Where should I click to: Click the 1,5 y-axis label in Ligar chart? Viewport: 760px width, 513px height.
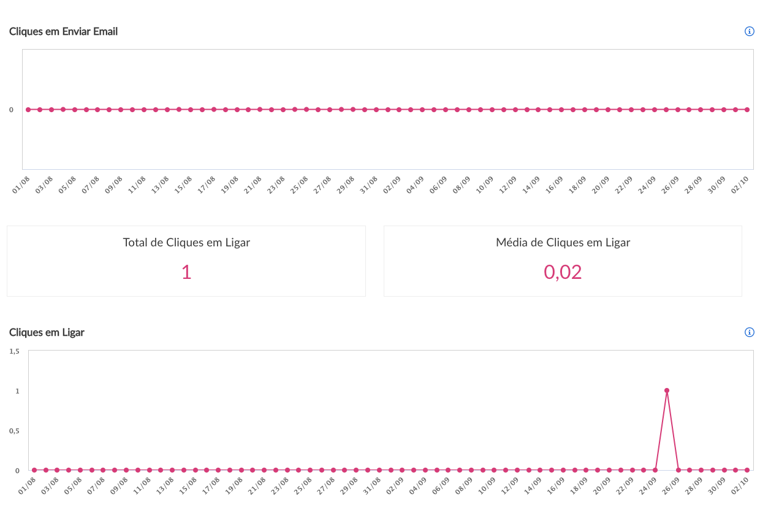pyautogui.click(x=14, y=351)
